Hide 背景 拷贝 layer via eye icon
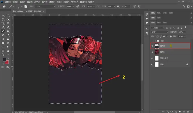 point(152,58)
